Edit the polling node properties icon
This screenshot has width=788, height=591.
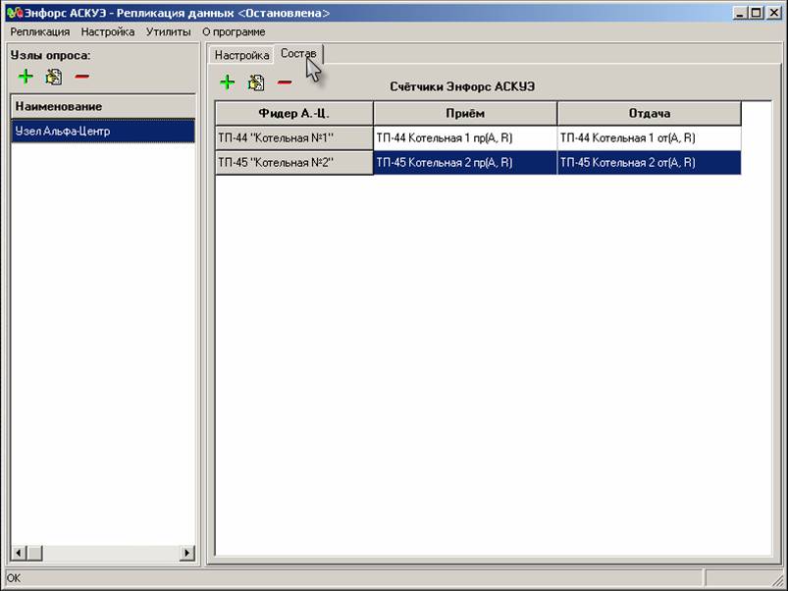(x=54, y=77)
